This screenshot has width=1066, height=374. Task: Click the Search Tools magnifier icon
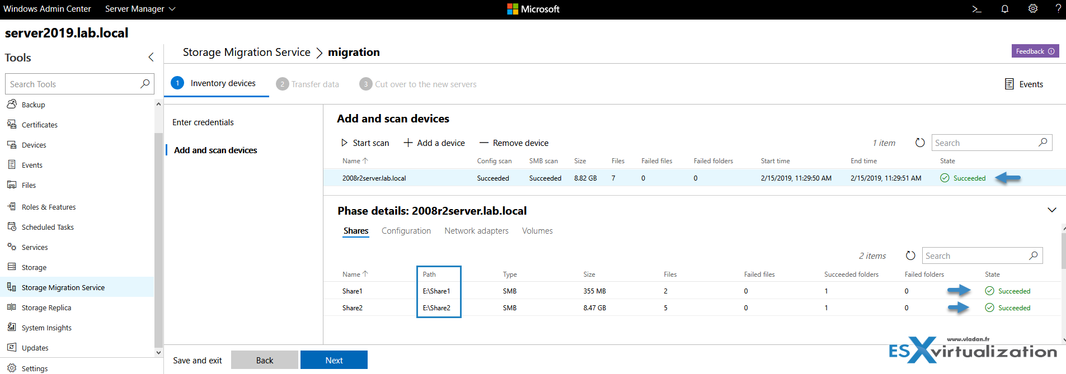(x=145, y=84)
